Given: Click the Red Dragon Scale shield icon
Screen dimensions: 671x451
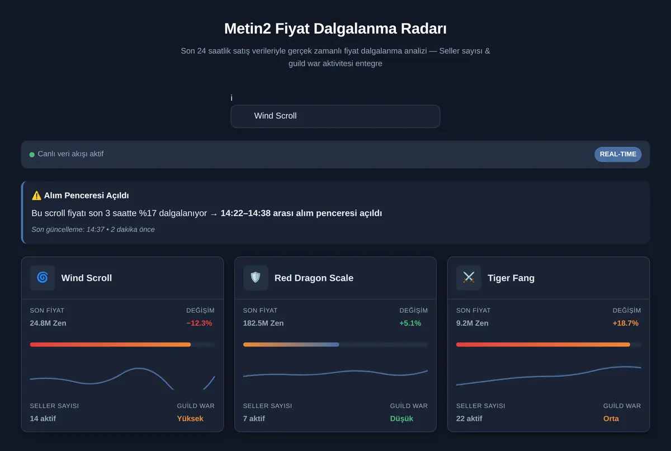Looking at the screenshot, I should pos(256,278).
